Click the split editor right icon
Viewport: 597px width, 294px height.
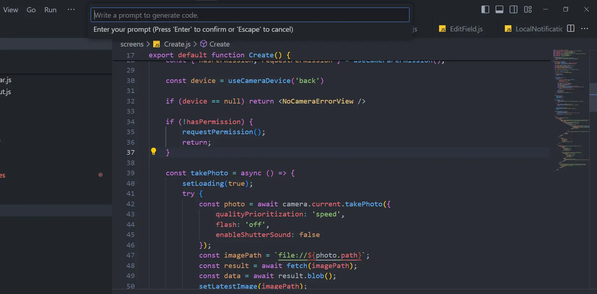571,28
